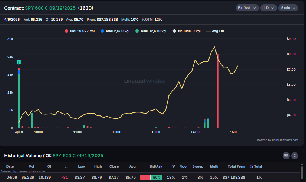Open the 1 D timeframe dropdown
This screenshot has width=306, height=182.
268,8
